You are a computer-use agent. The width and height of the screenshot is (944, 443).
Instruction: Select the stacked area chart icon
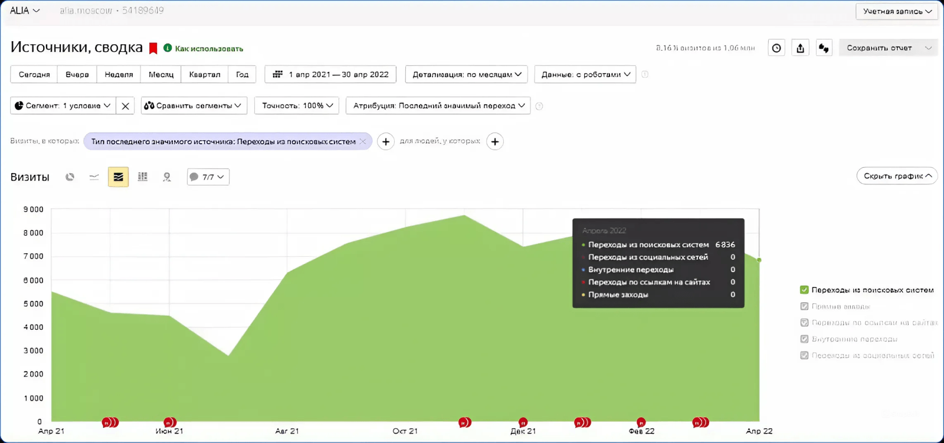(x=118, y=177)
